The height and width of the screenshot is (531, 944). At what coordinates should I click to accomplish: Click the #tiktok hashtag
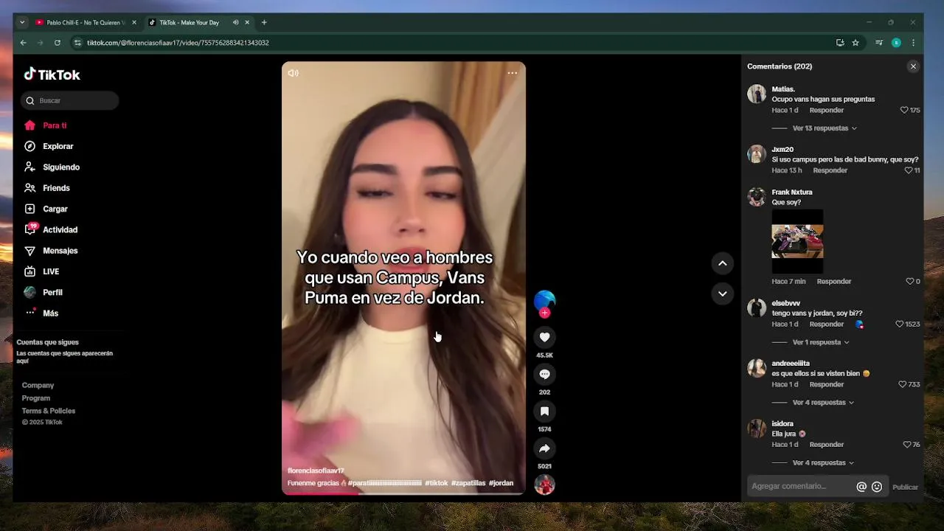(x=436, y=483)
